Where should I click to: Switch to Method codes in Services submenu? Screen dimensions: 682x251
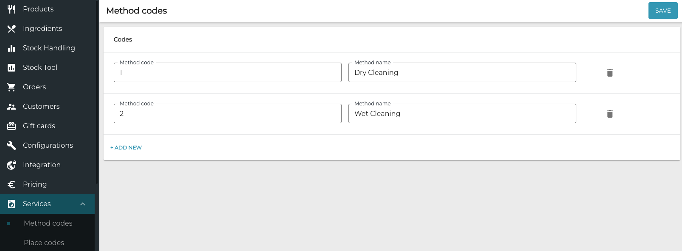click(48, 223)
